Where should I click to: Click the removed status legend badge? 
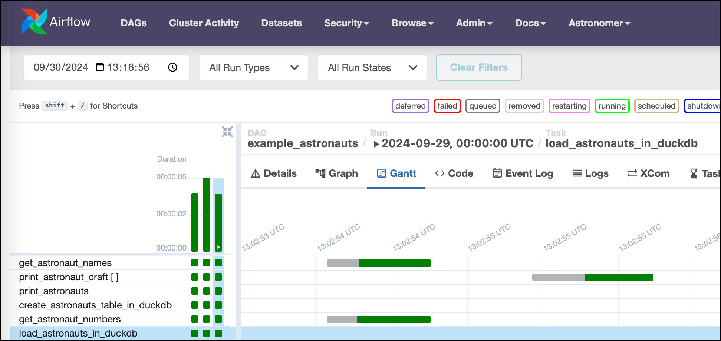tap(524, 106)
